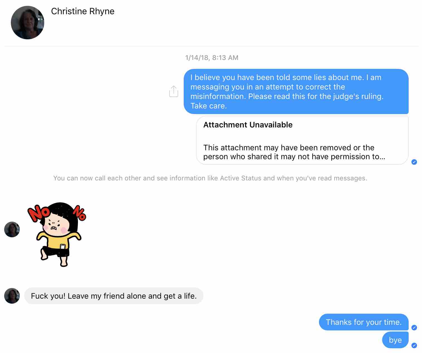Screen dimensions: 422x353
Task: Click the Attachment Unavailable title text
Action: (x=248, y=125)
